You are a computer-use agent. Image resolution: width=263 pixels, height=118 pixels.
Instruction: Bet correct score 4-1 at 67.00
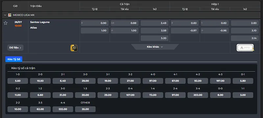[x=175, y=81]
